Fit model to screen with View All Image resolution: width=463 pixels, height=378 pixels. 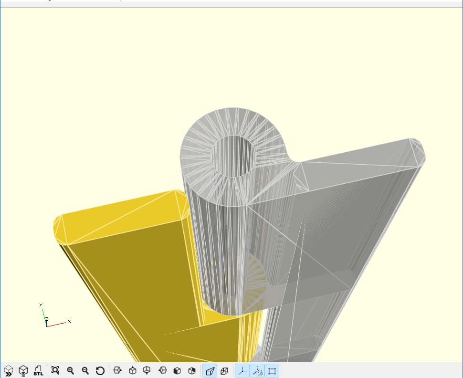(x=56, y=370)
